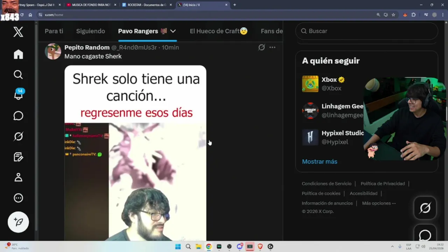Open the Articles compose icon in sidebar
The height and width of the screenshot is (252, 448).
pyautogui.click(x=18, y=157)
